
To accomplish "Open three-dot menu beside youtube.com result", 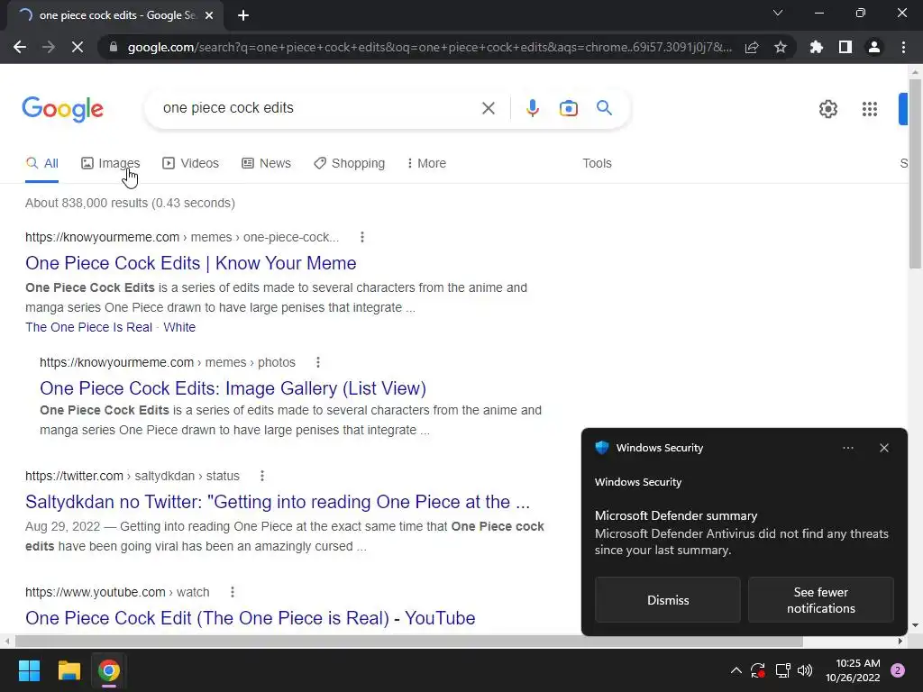I will tap(233, 592).
